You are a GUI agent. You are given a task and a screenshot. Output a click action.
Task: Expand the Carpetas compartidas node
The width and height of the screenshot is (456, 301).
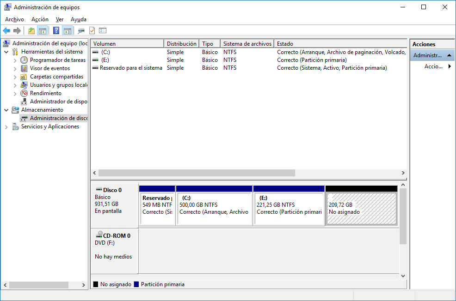coord(15,77)
